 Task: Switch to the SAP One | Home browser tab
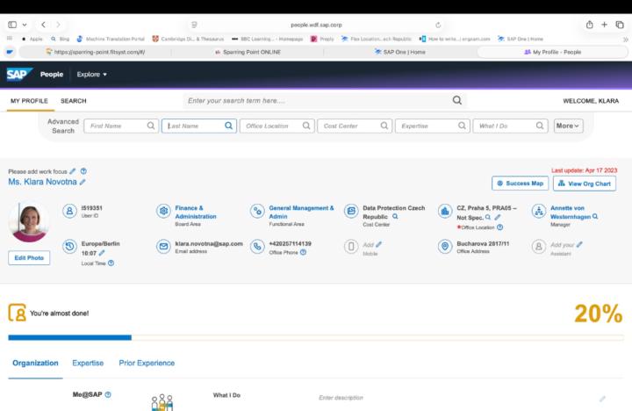[x=400, y=52]
